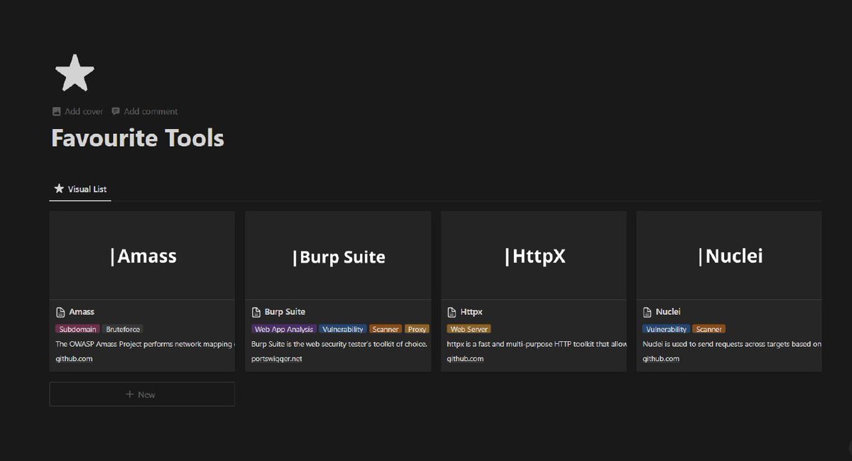The image size is (852, 461).
Task: Click httpx fast multi-purpose HTTP toolkit description
Action: pos(537,344)
